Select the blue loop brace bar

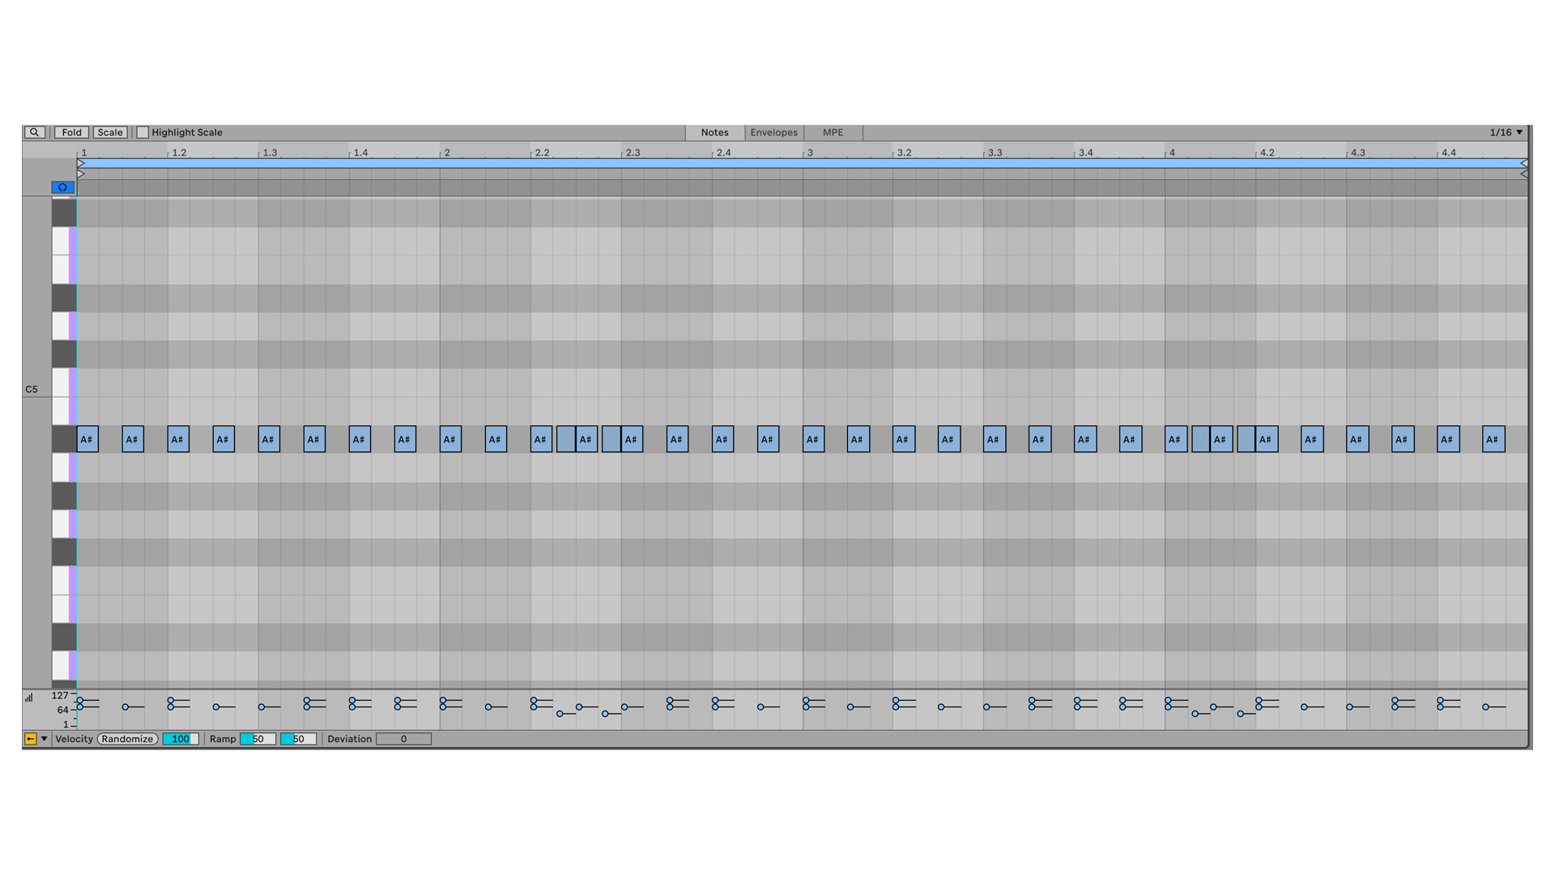click(802, 164)
